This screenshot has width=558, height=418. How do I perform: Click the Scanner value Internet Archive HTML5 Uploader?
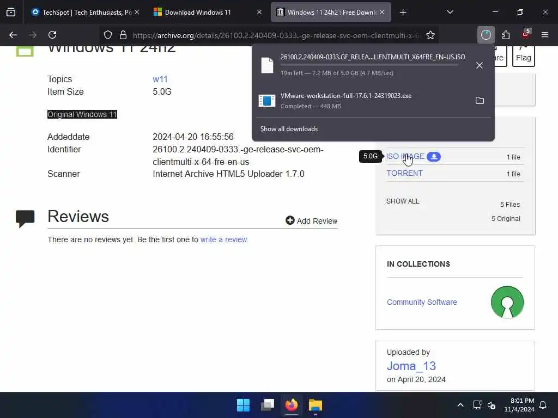(228, 174)
